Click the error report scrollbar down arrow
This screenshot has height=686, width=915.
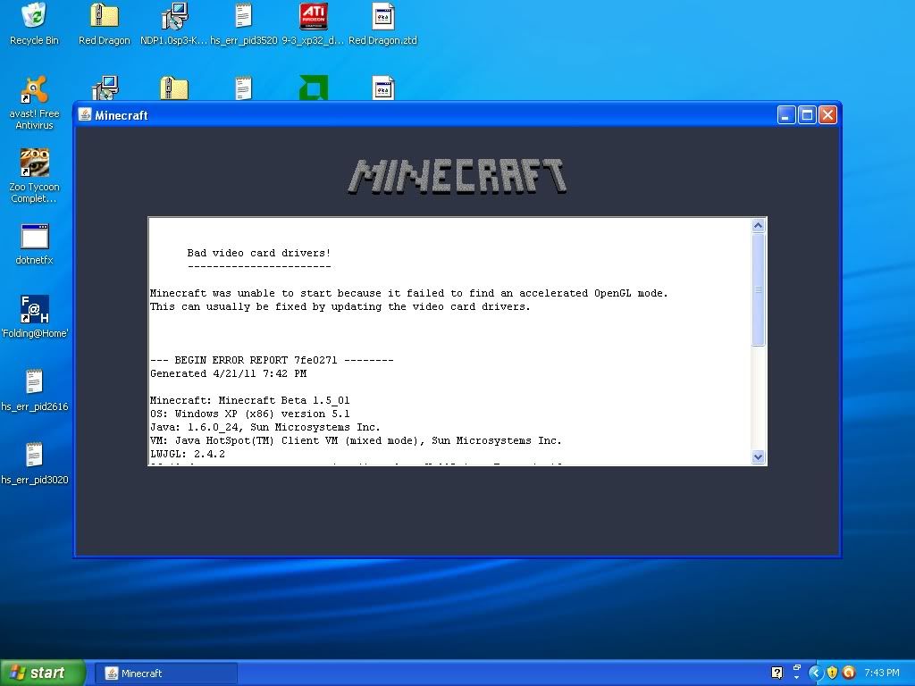click(758, 456)
